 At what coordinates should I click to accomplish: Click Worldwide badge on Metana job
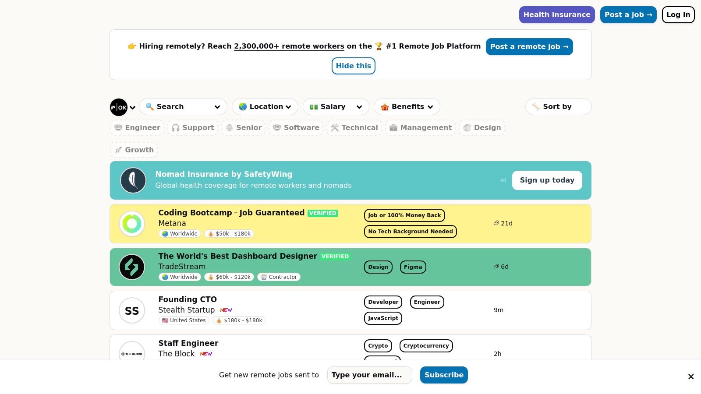(x=180, y=234)
